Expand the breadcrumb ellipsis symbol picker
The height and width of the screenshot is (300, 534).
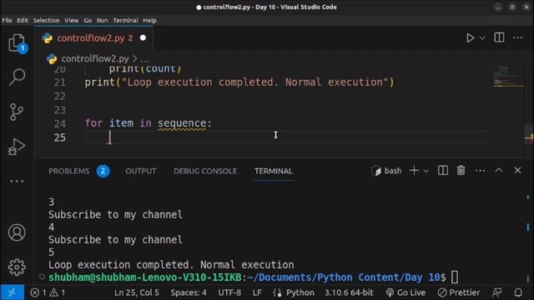click(x=144, y=59)
